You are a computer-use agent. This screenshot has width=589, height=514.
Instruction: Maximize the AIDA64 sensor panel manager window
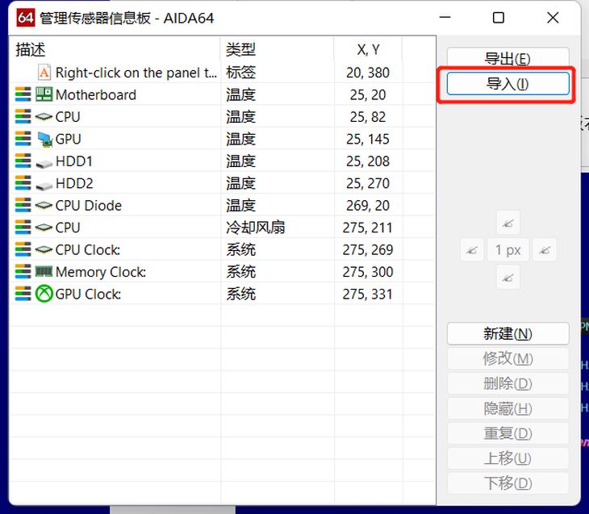click(x=499, y=17)
